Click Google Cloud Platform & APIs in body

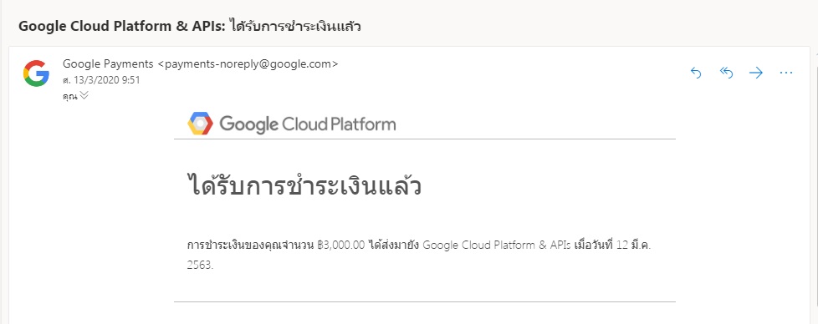pyautogui.click(x=497, y=246)
